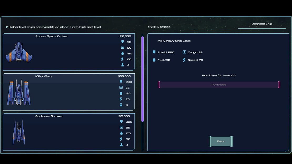Viewport: 292px width, 164px height.
Task: Click the crew icon on the Milky Wavy card
Action: click(121, 105)
